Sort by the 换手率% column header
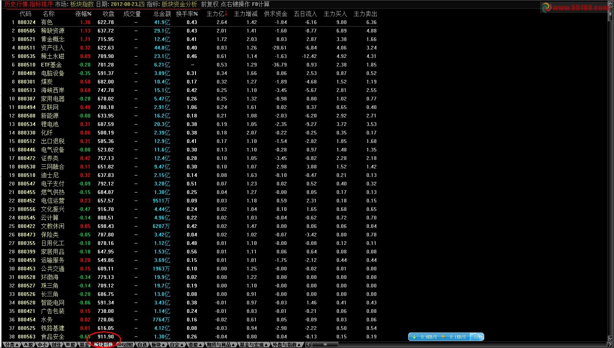Viewport: 614px width, 348px height. click(x=187, y=14)
